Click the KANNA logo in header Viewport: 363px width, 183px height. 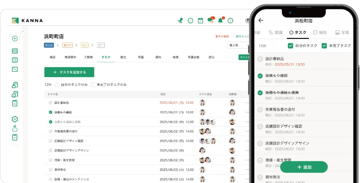click(27, 21)
